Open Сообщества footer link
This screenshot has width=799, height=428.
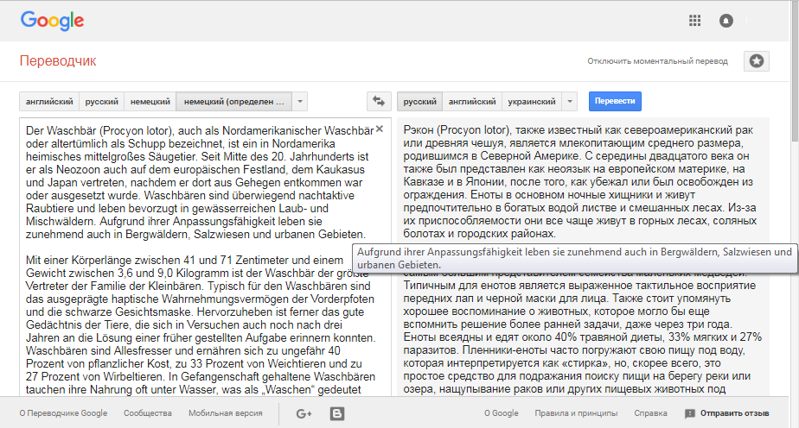tap(148, 413)
